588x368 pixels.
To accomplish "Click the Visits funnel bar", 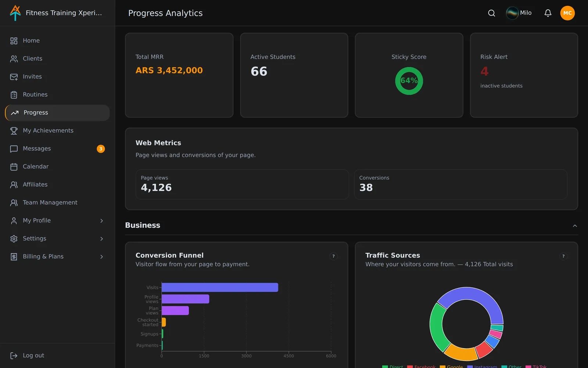I will [220, 287].
